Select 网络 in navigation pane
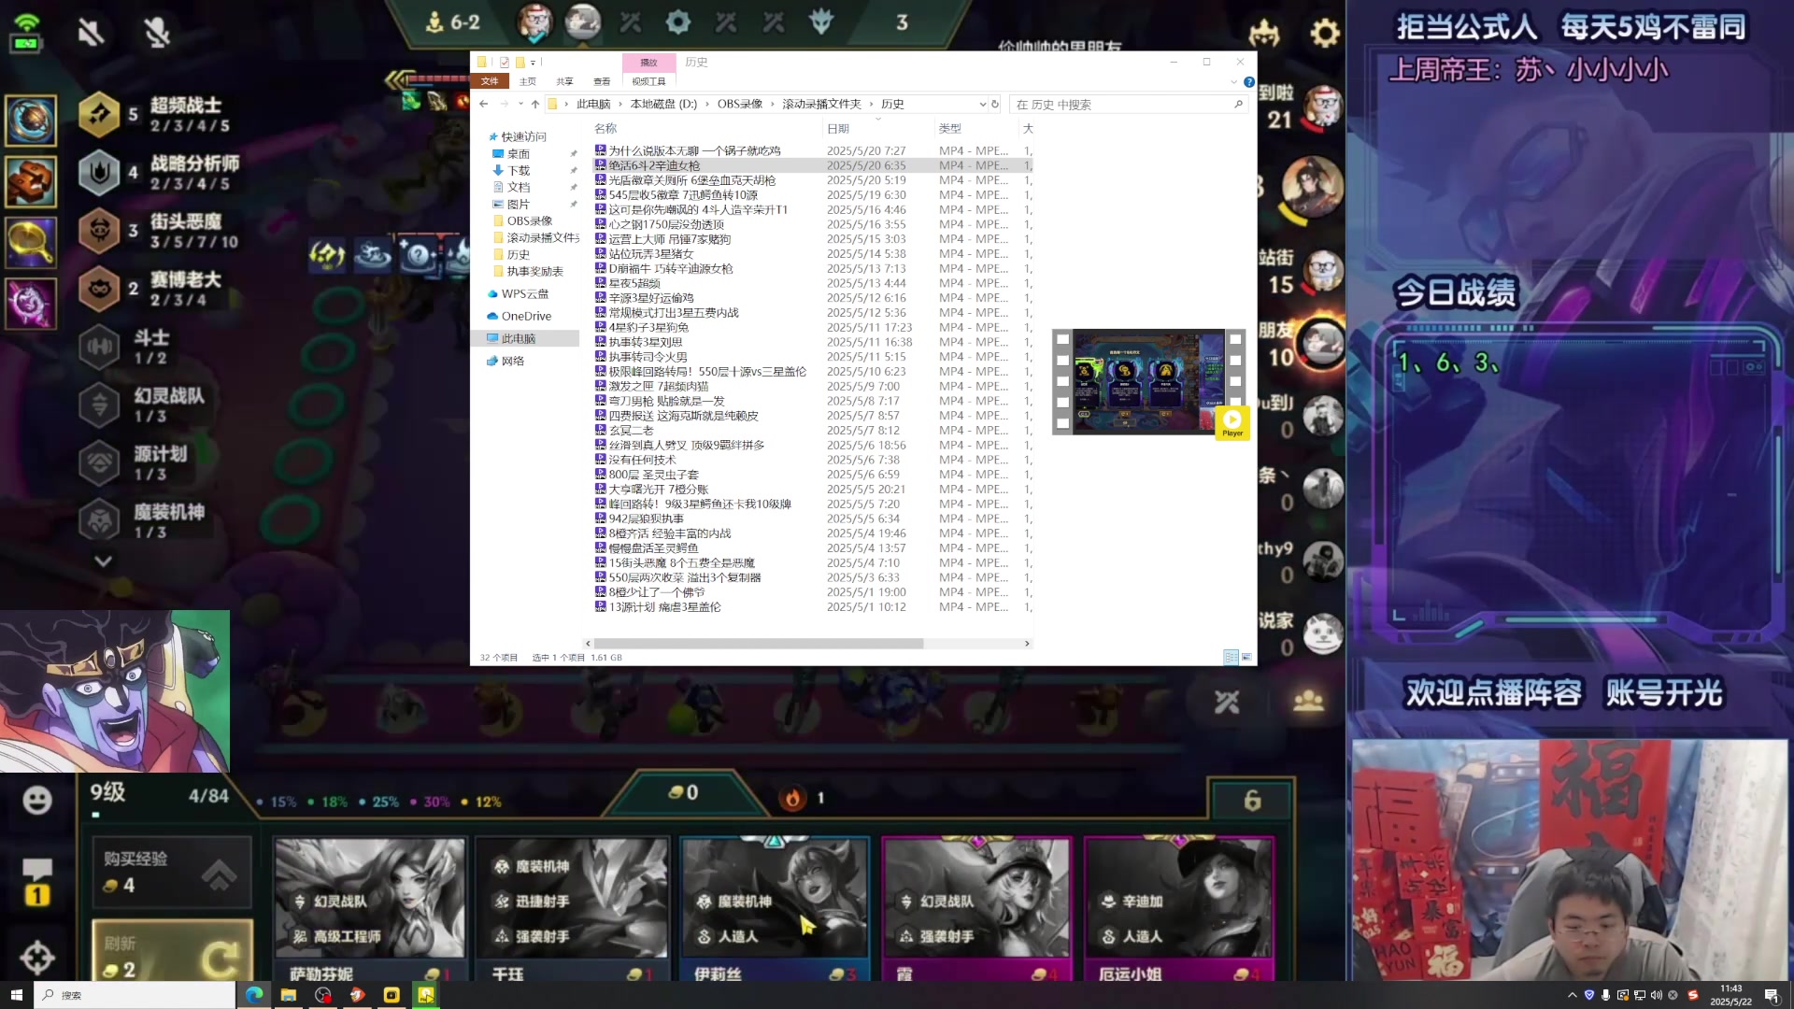Image resolution: width=1794 pixels, height=1009 pixels. coord(512,361)
